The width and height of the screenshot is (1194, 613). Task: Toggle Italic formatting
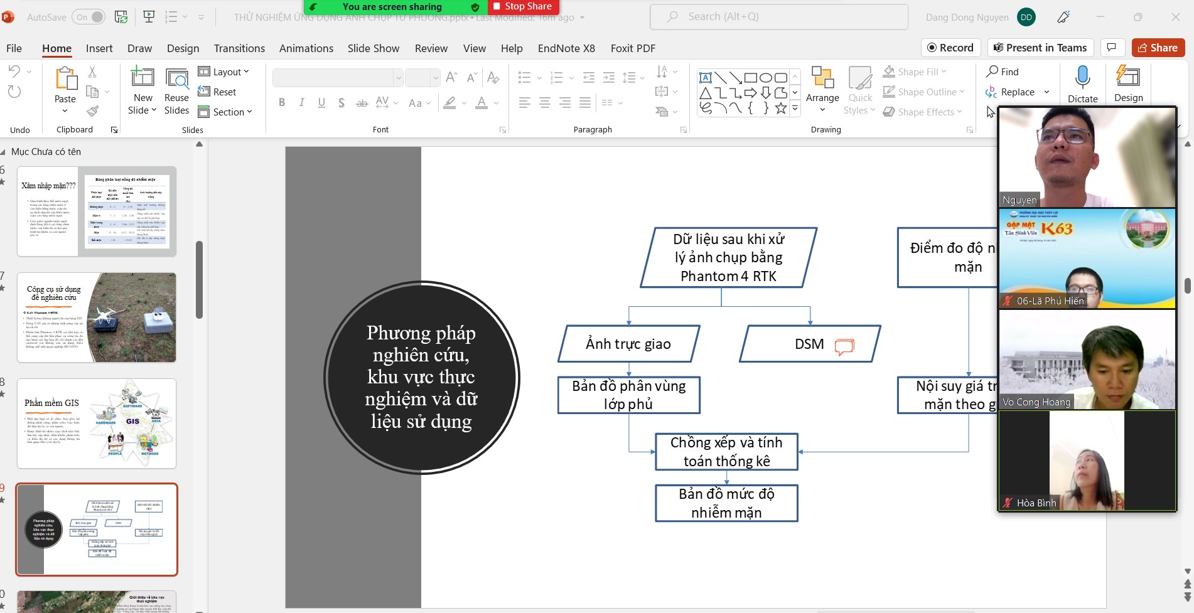tap(302, 103)
